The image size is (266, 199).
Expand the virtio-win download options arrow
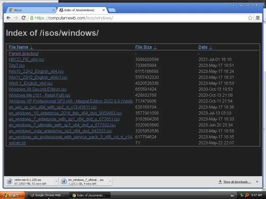pyautogui.click(x=56, y=181)
